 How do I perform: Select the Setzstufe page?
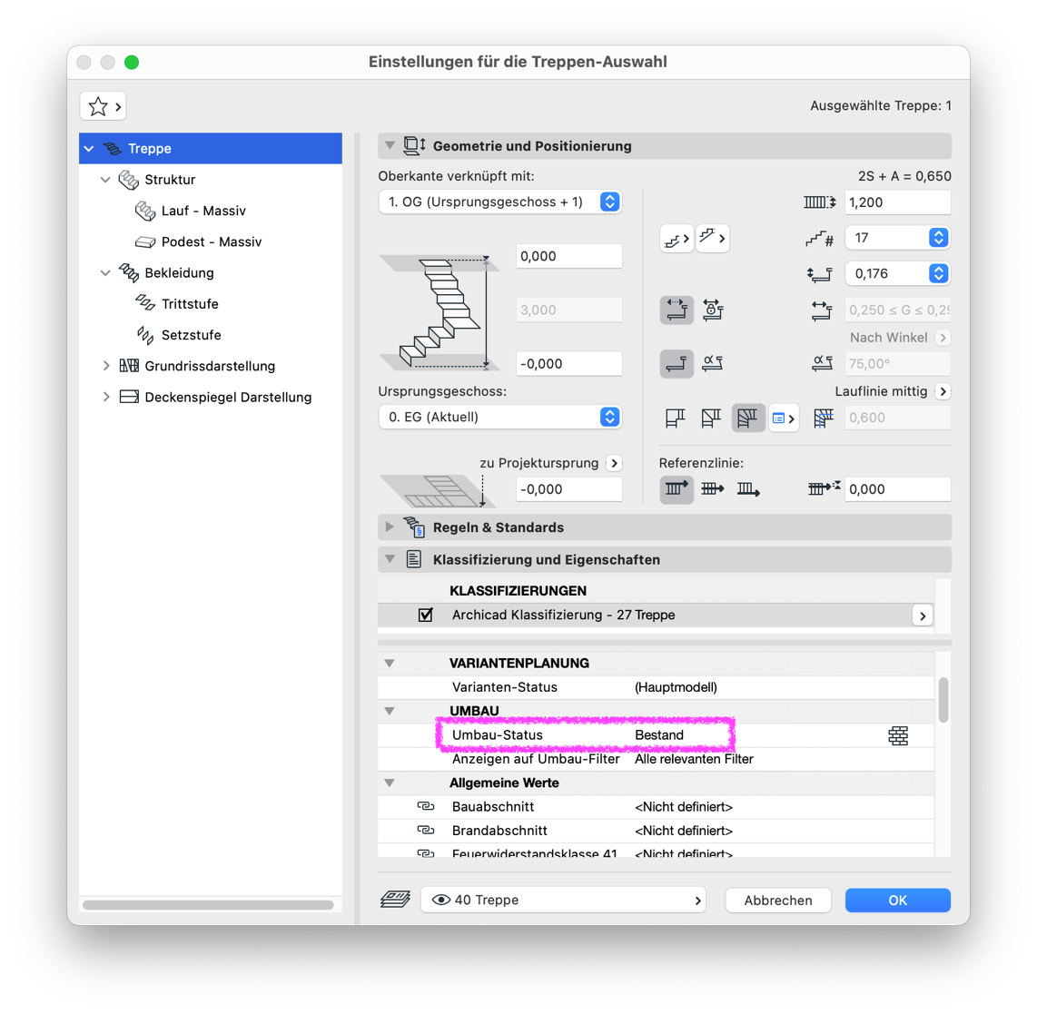pos(191,335)
